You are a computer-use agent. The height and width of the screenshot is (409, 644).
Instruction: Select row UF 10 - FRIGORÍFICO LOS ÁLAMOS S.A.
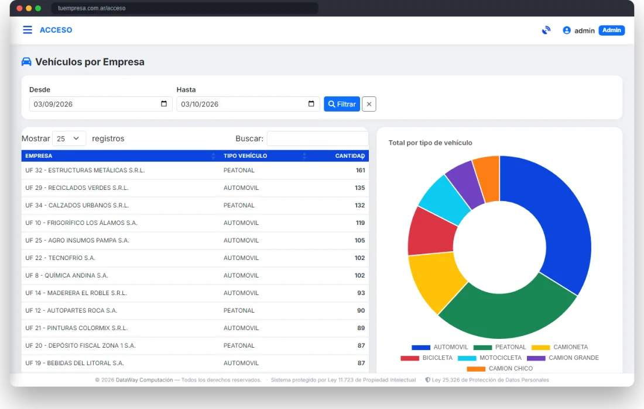(x=195, y=223)
